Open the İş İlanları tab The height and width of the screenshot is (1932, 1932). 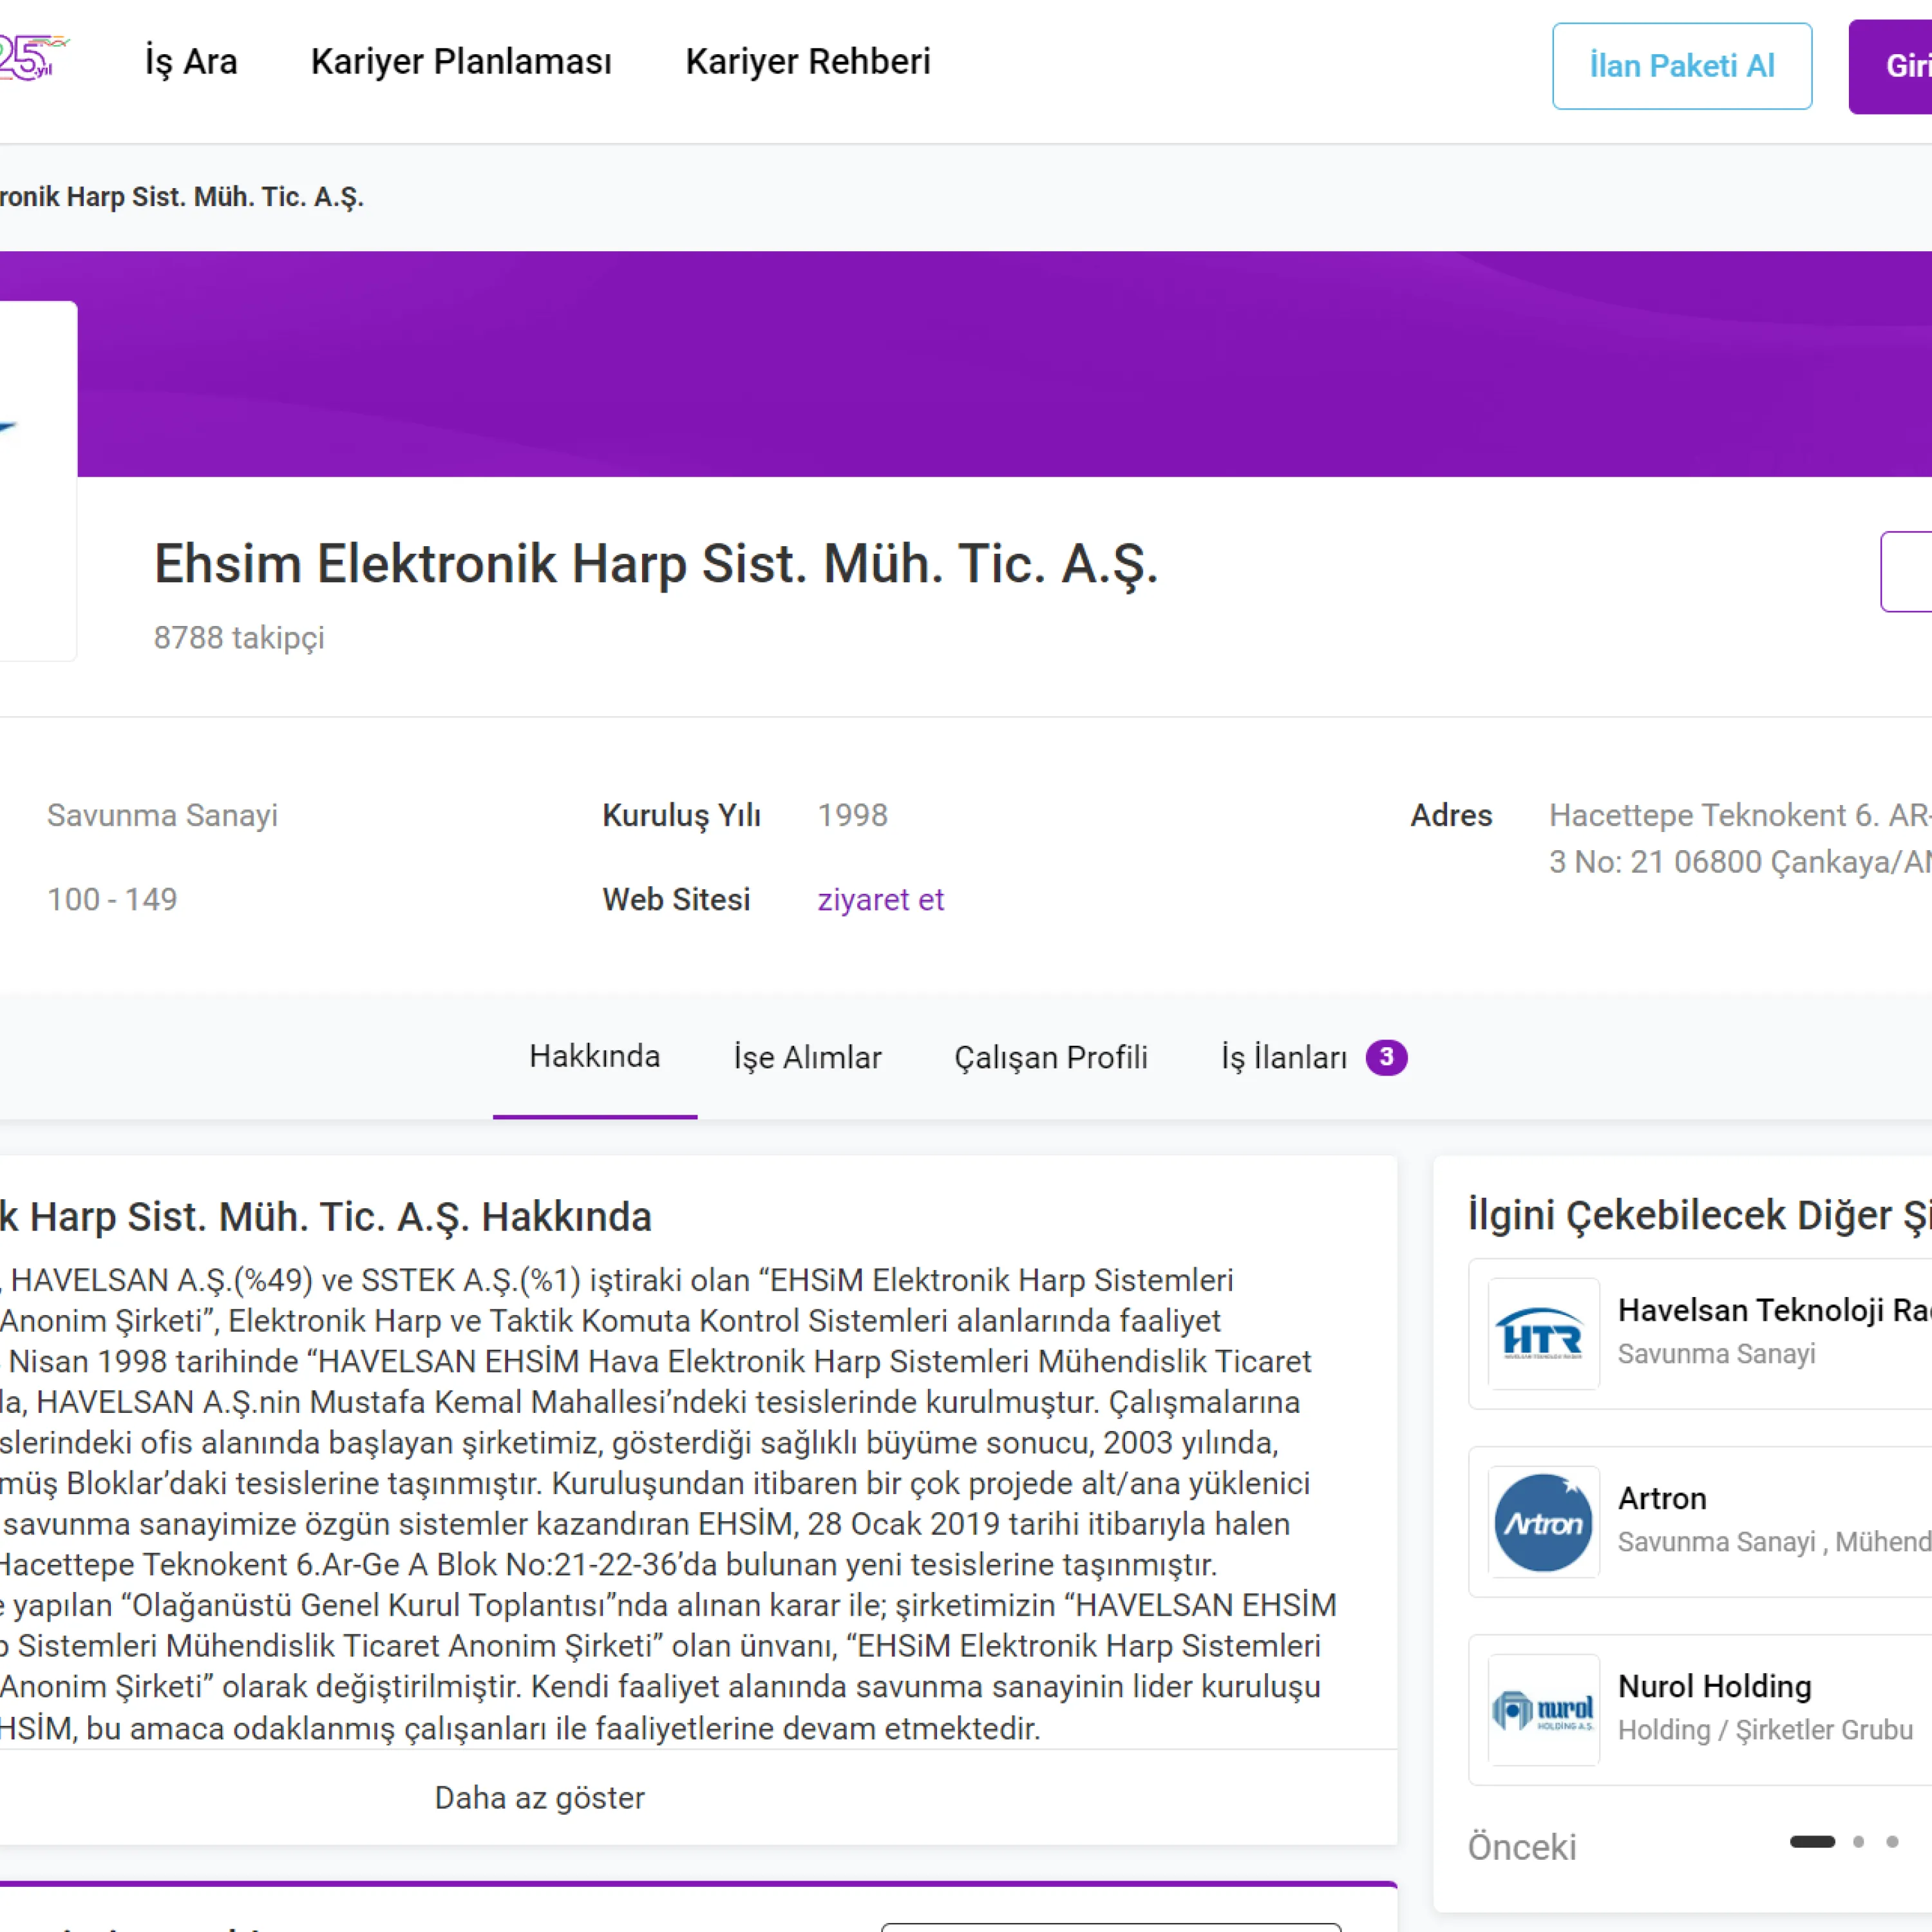tap(1283, 1057)
